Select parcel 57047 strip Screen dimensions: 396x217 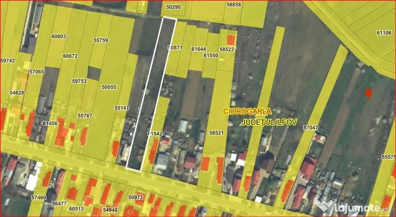click(x=311, y=127)
